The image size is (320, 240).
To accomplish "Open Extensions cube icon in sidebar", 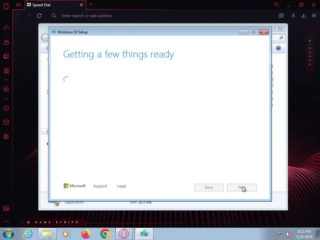I will 6,122.
